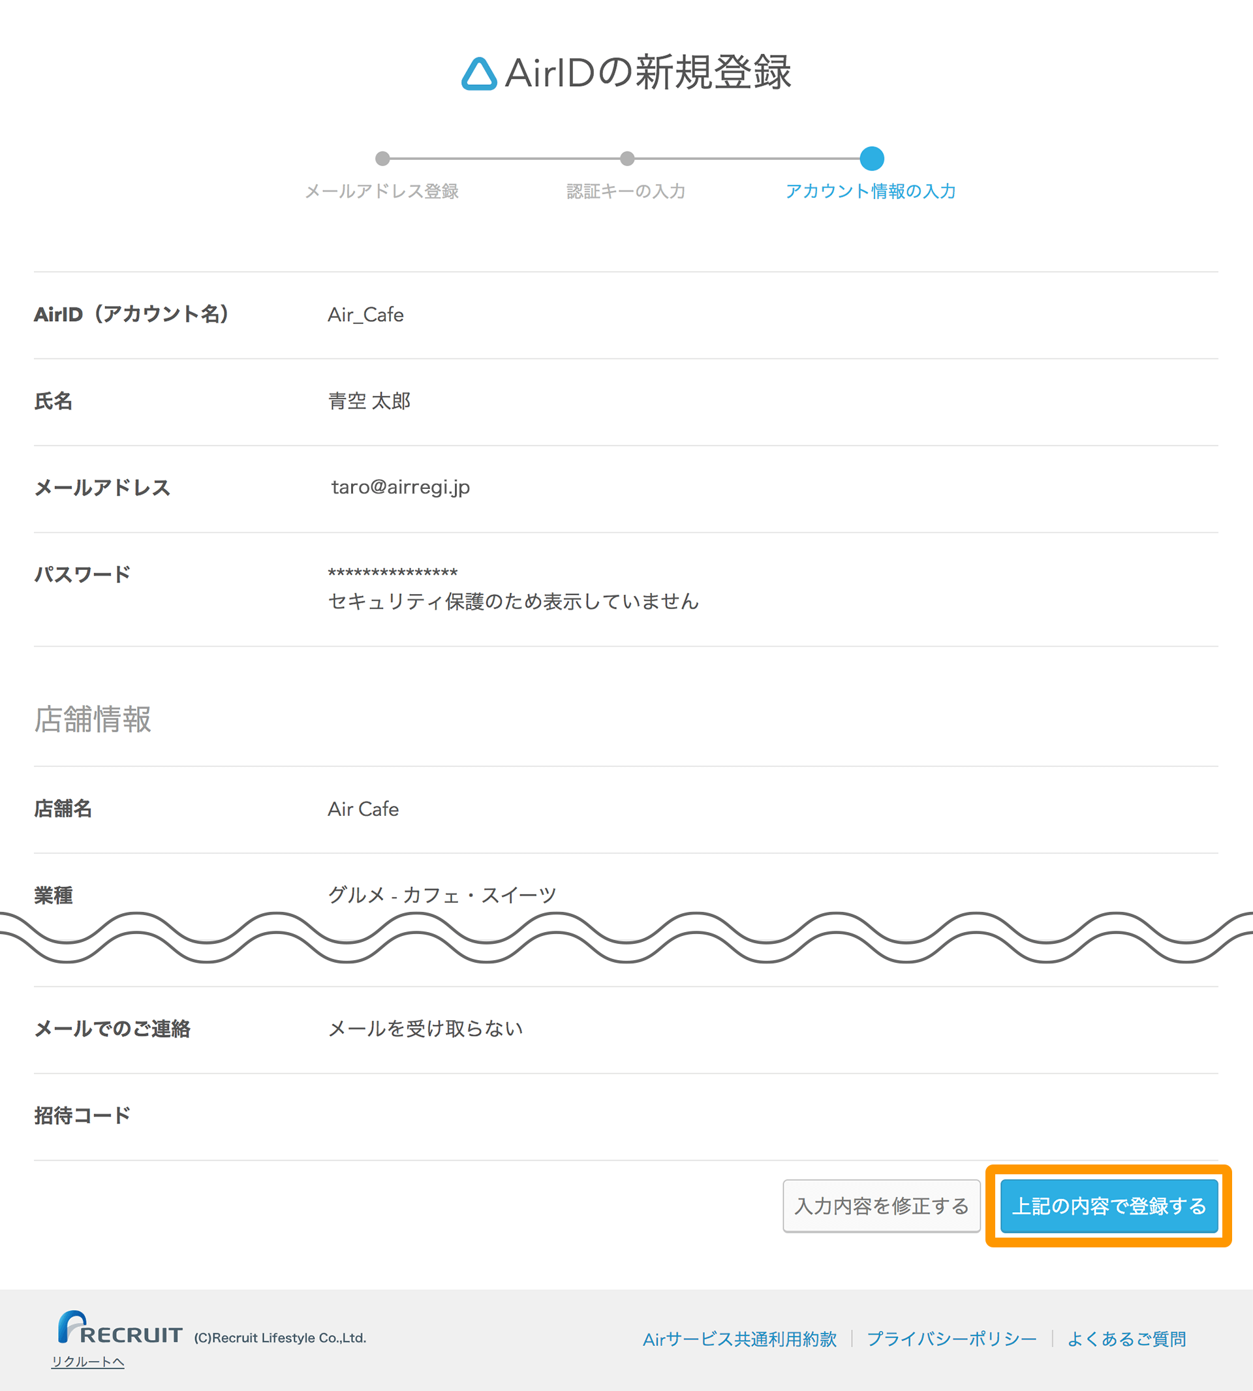
Task: Click the パスワード field label
Action: coord(82,574)
